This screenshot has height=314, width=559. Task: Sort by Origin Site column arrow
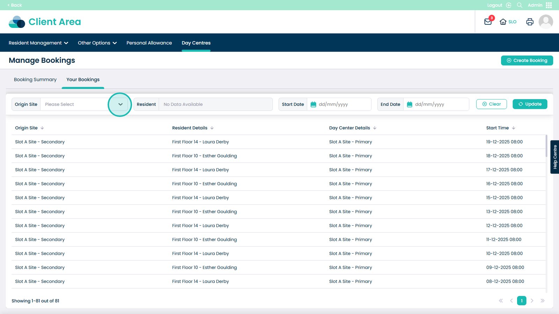42,128
